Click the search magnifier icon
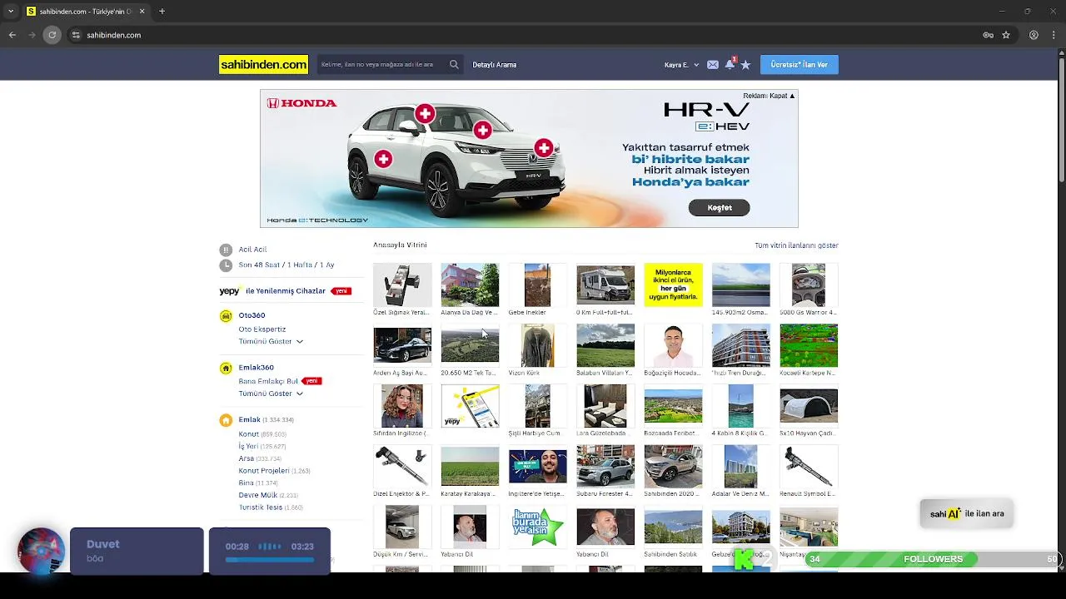This screenshot has height=599, width=1066. [454, 64]
